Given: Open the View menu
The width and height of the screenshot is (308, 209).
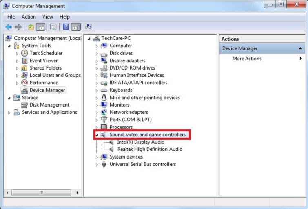Looking at the screenshot, I should point(48,17).
